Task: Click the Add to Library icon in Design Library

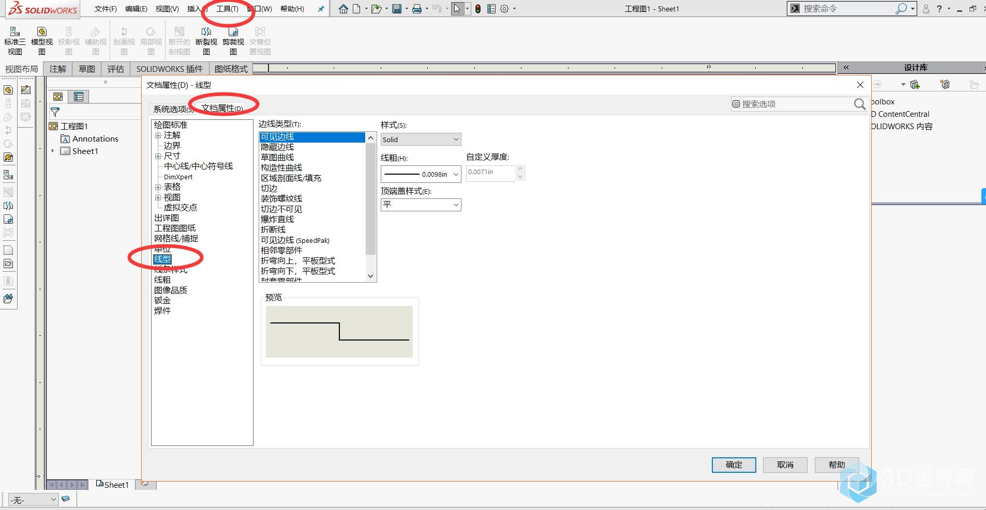Action: point(915,84)
